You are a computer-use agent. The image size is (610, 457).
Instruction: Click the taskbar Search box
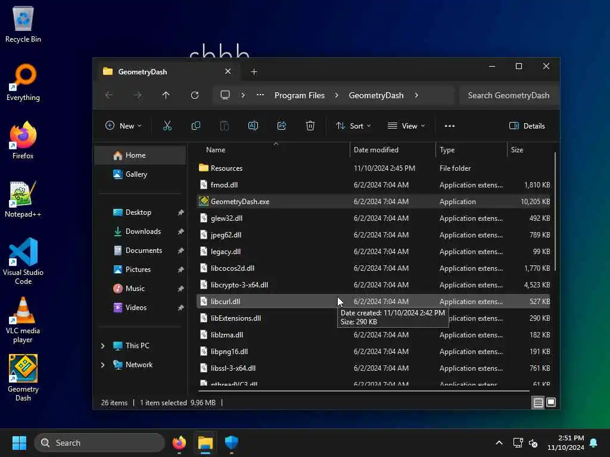click(99, 443)
